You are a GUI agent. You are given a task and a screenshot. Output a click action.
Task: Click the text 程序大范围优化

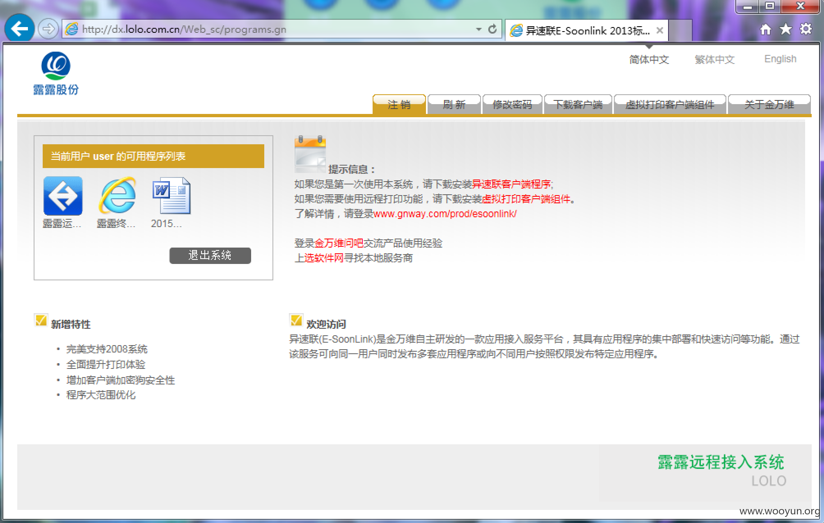[x=101, y=395]
